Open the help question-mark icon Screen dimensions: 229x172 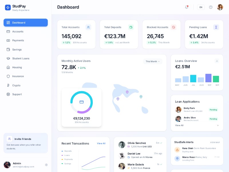pyautogui.click(x=211, y=7)
